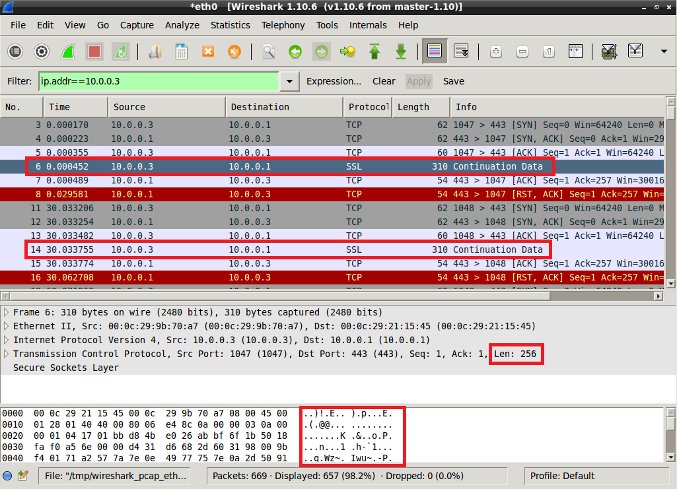Select packet 16 RST, ACK row
Image resolution: width=677 pixels, height=489 pixels.
(x=332, y=277)
